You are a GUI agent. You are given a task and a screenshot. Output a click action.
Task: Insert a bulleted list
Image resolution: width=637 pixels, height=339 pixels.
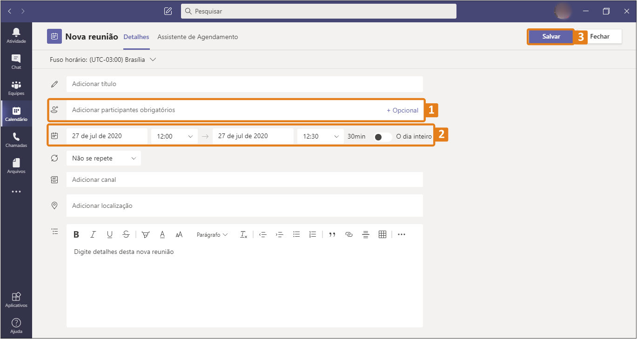(x=296, y=235)
